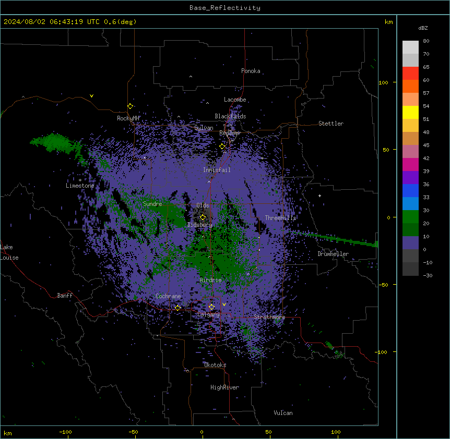Click the white plus marker north of Drumheller
The width and height of the screenshot is (450, 439).
point(319,196)
